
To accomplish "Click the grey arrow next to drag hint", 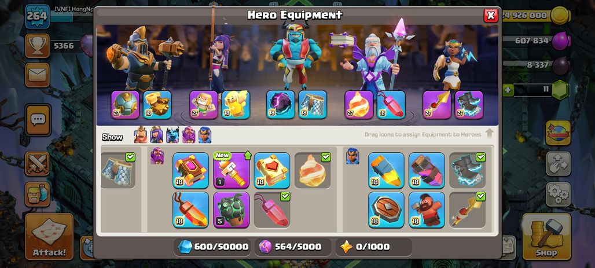I will pyautogui.click(x=489, y=134).
